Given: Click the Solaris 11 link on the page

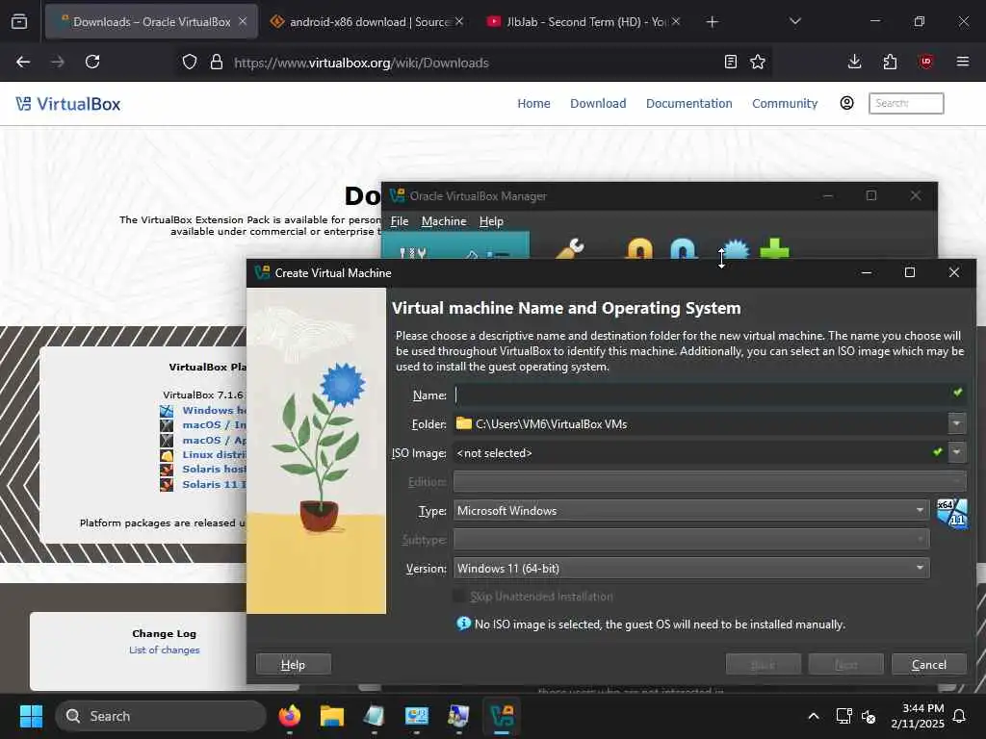Looking at the screenshot, I should [x=214, y=485].
